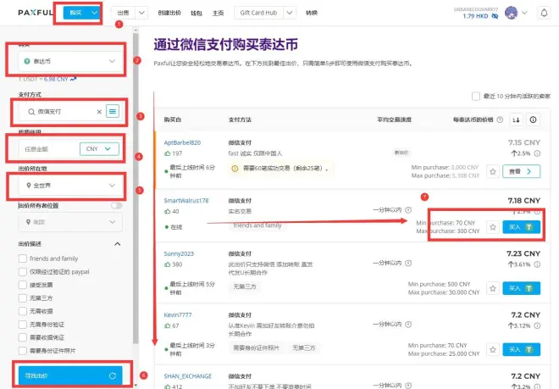Toggle the 出价所有者位置 switch

116,205
